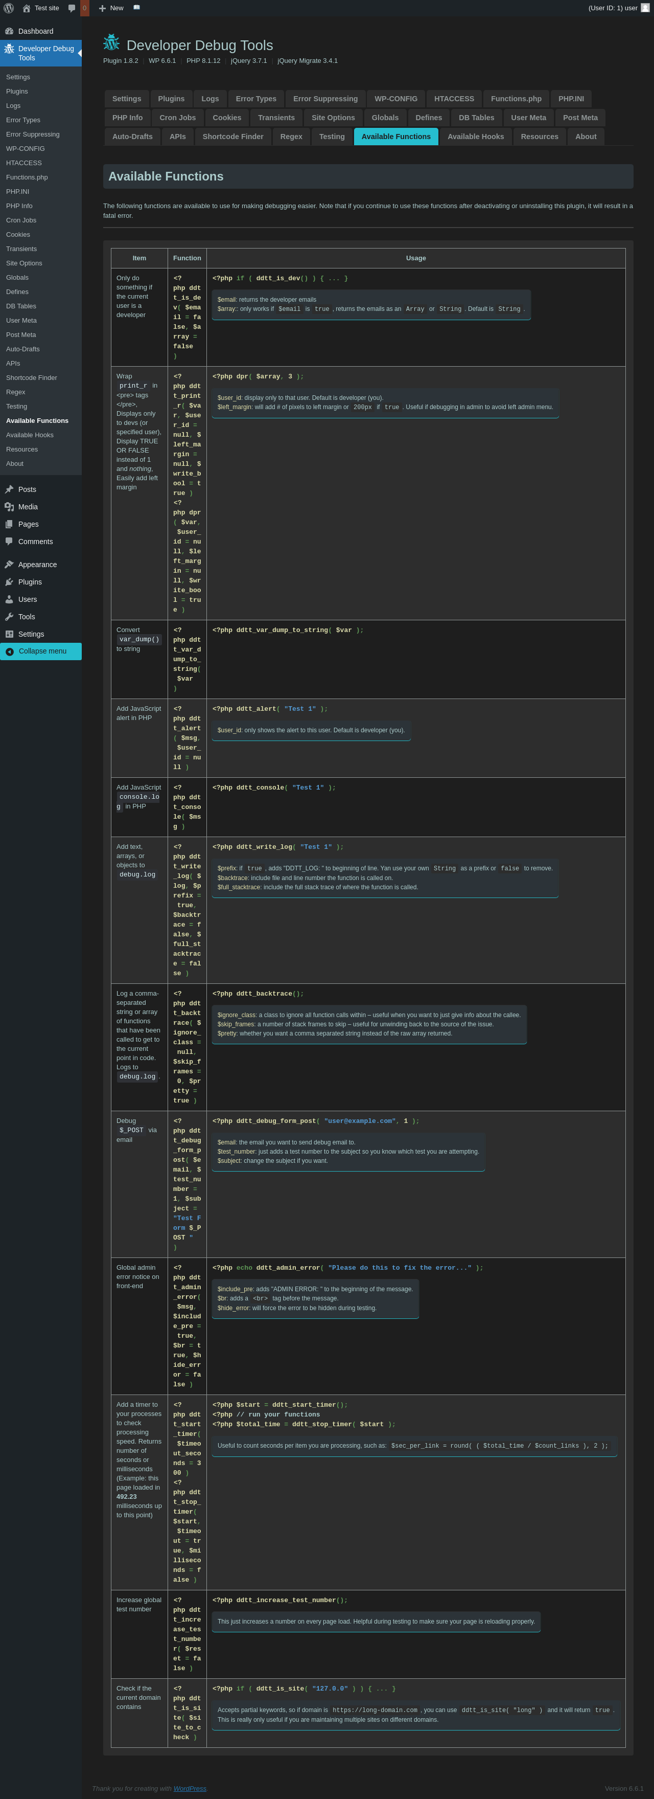Follow the WordPress footer link
This screenshot has width=654, height=1799.
point(190,1789)
